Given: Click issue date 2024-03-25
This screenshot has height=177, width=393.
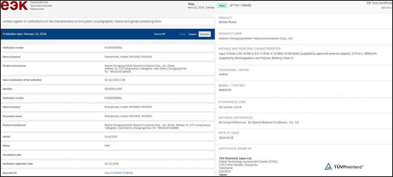Looking at the screenshot, I should [226, 138].
